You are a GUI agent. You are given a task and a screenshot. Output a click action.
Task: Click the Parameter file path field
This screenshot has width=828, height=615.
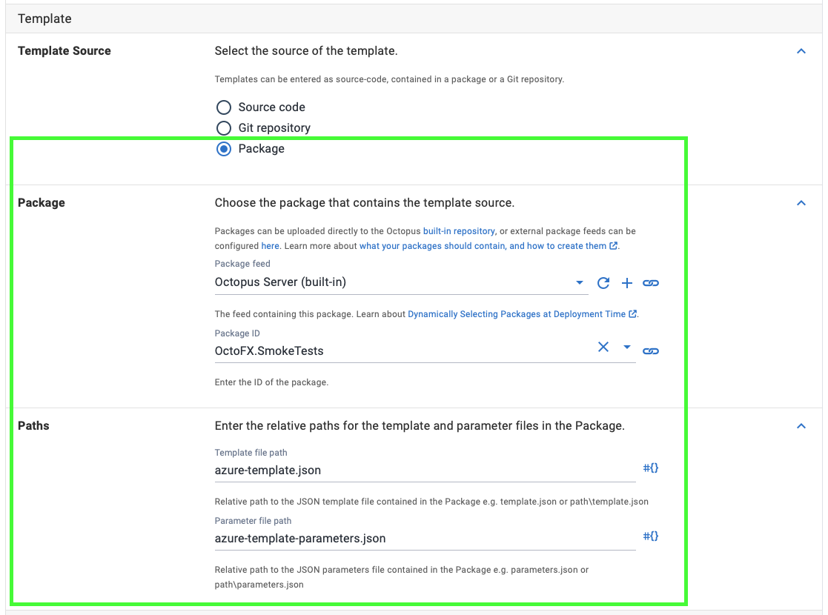pyautogui.click(x=424, y=539)
